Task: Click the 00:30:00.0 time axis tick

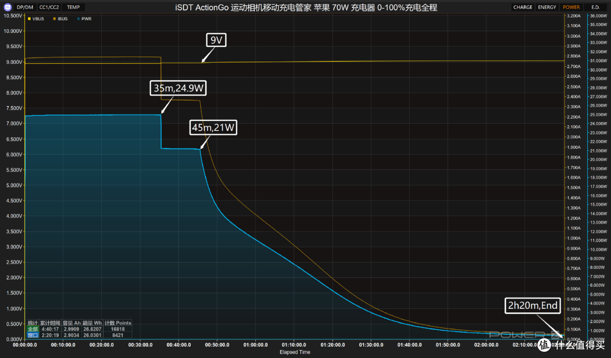Action: pos(140,345)
